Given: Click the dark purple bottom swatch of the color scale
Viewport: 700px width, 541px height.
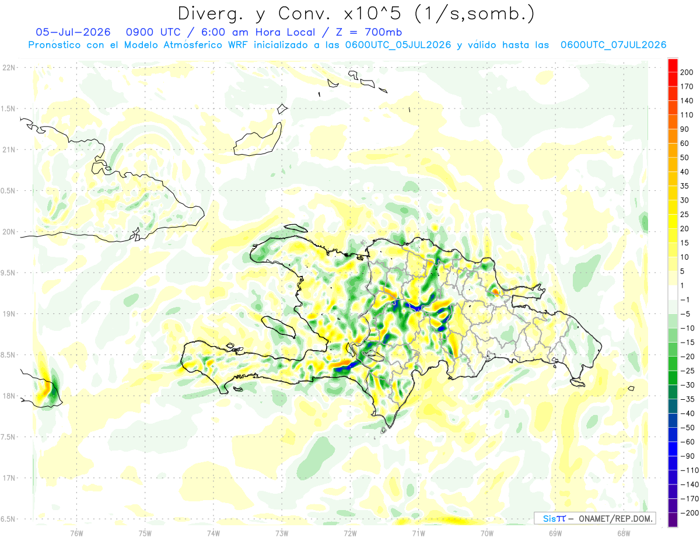Looking at the screenshot, I should 673,521.
